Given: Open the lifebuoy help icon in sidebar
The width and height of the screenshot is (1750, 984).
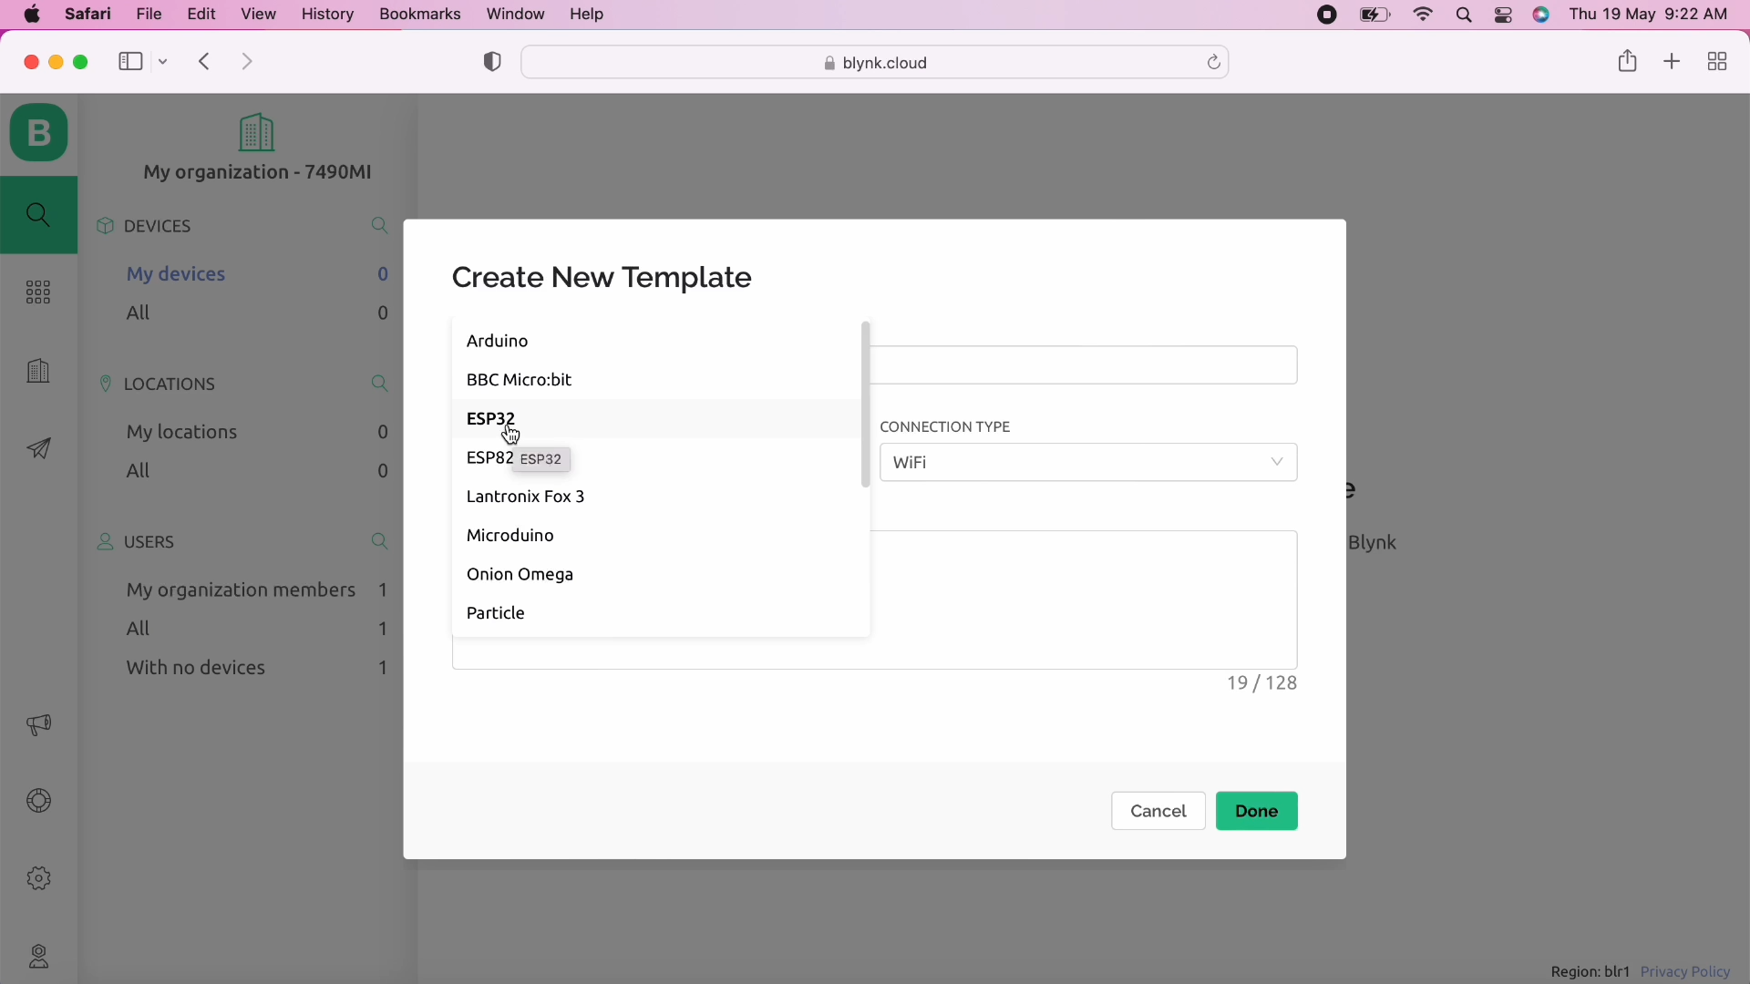Looking at the screenshot, I should [38, 803].
